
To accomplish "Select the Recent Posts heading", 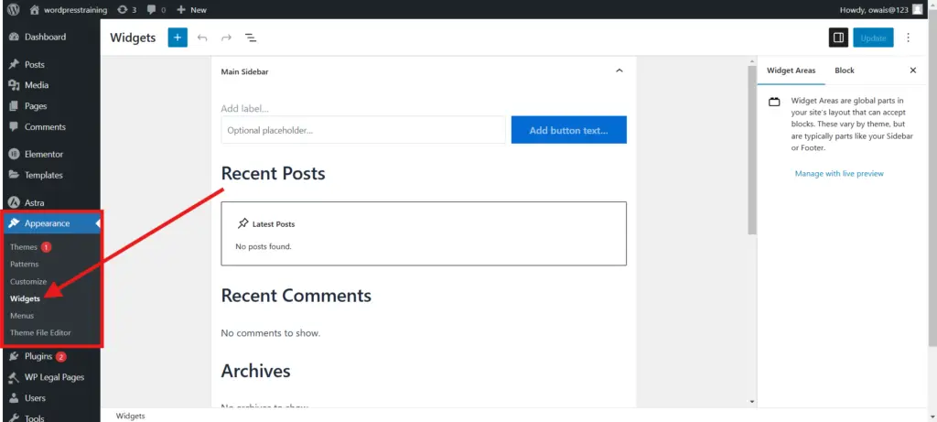I will [x=273, y=173].
